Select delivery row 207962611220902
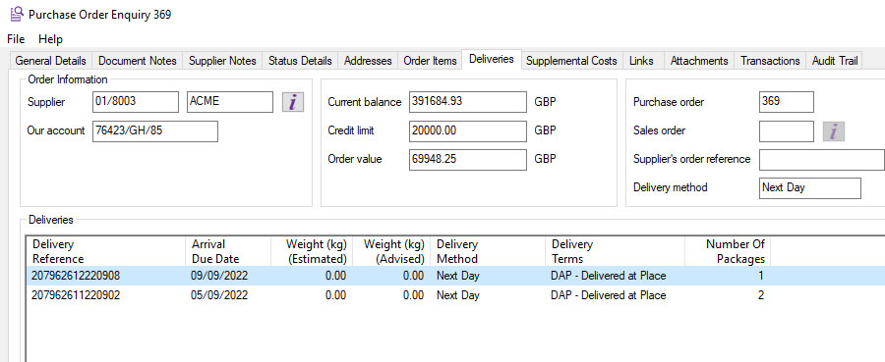 coord(455,295)
